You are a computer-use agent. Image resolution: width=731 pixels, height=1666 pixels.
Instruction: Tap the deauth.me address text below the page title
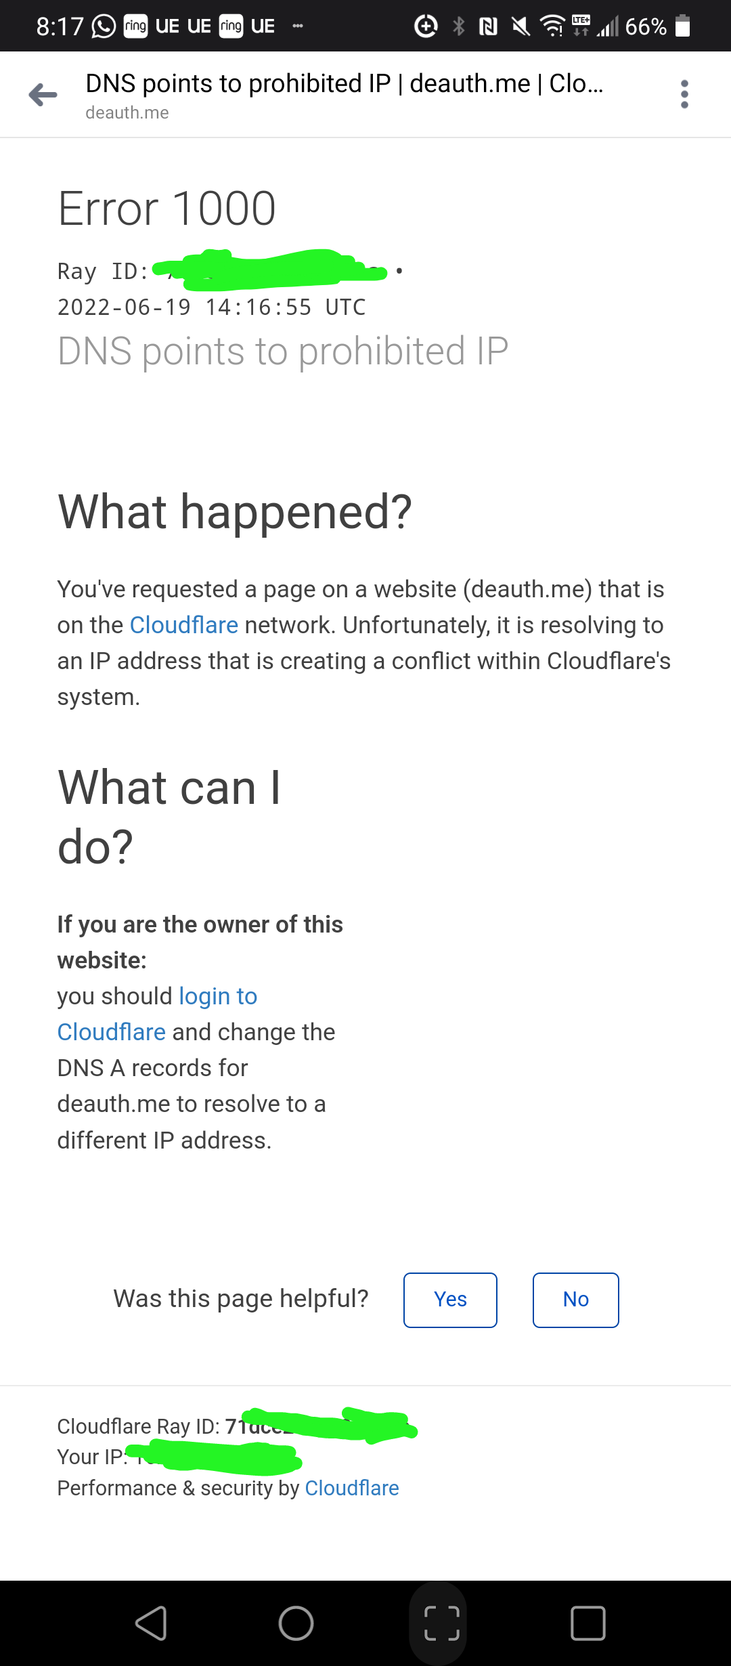click(x=127, y=113)
